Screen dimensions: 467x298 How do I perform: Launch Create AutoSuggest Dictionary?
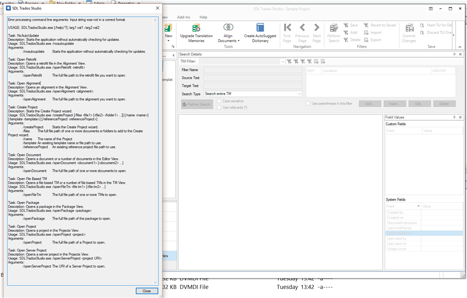tap(260, 28)
